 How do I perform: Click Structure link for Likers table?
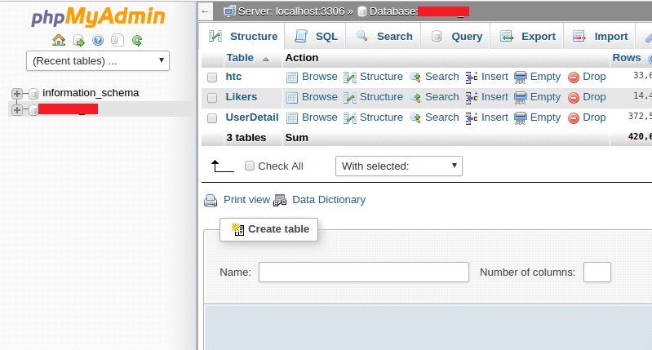coord(381,97)
